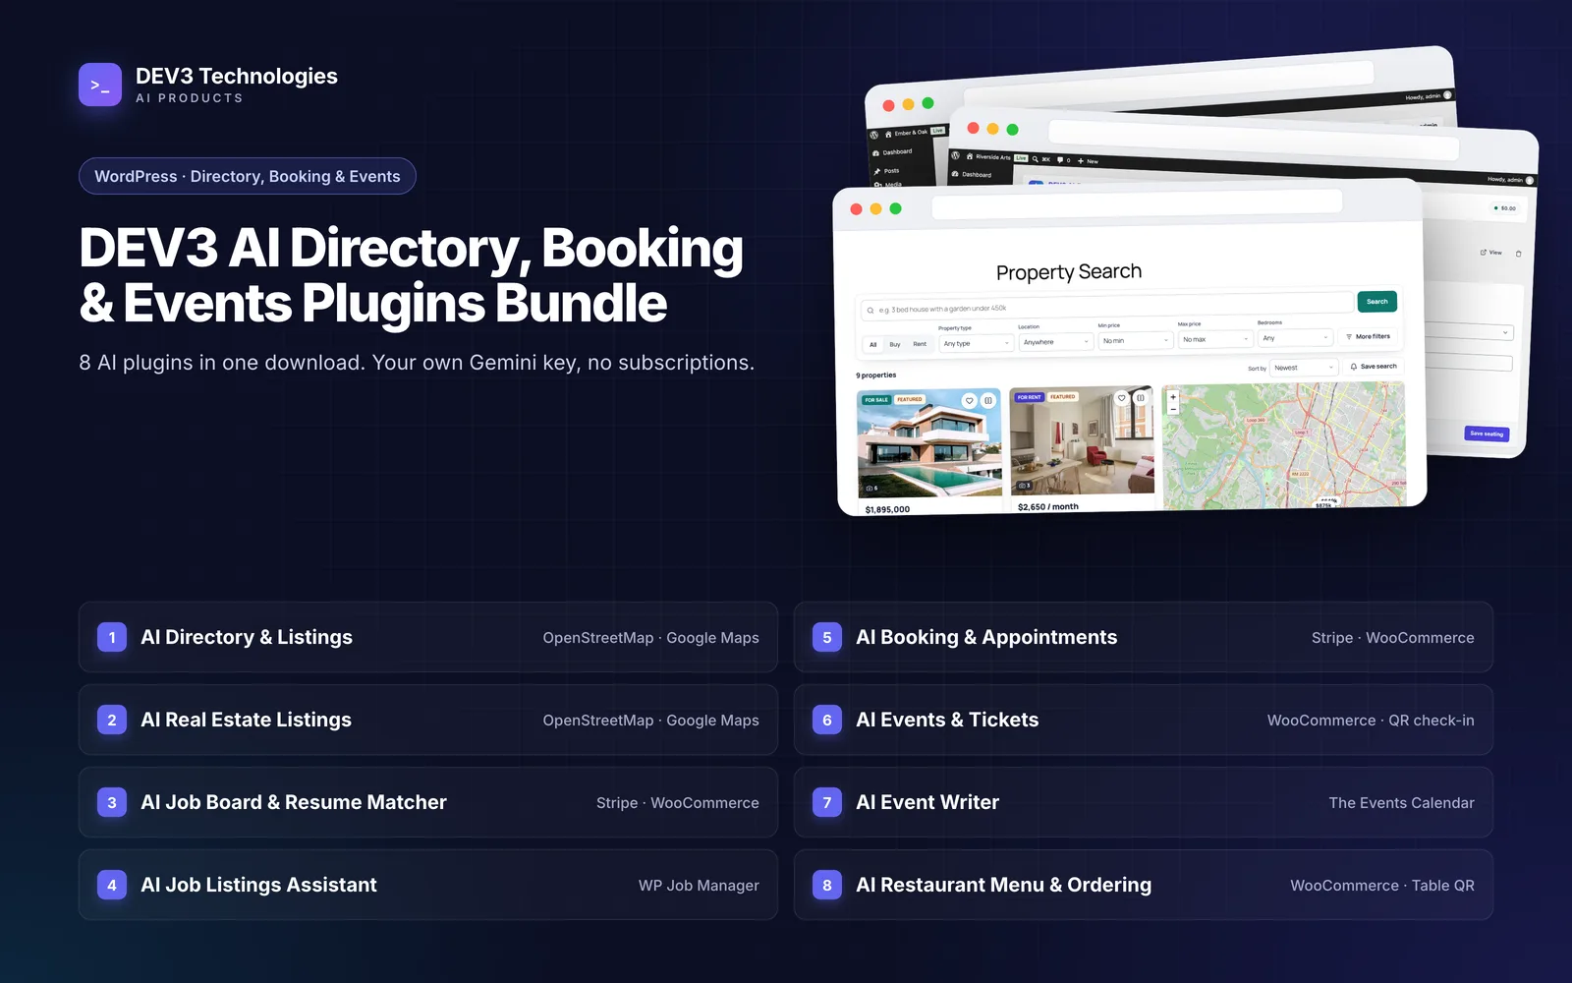The image size is (1572, 983).
Task: Click the Save search button
Action: pos(1373,366)
